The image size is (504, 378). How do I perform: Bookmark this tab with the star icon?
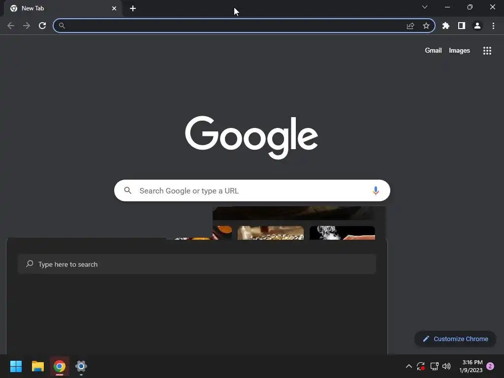pos(426,26)
